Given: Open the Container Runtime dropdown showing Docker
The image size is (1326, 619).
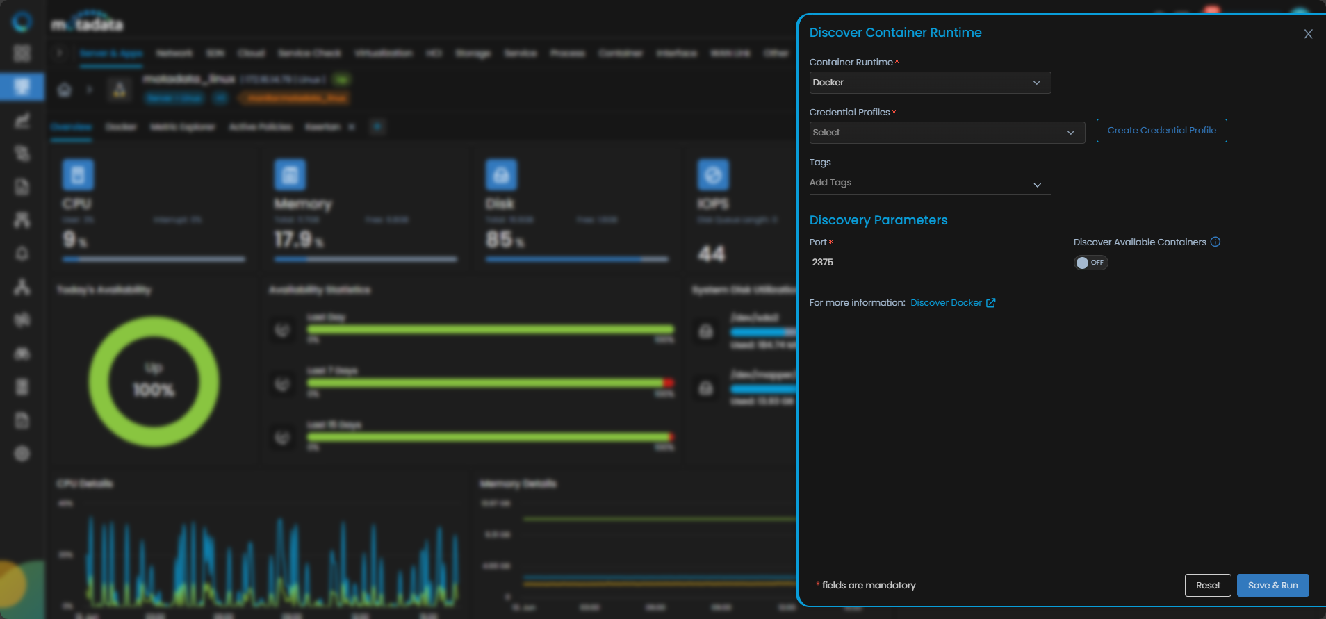Looking at the screenshot, I should coord(930,83).
